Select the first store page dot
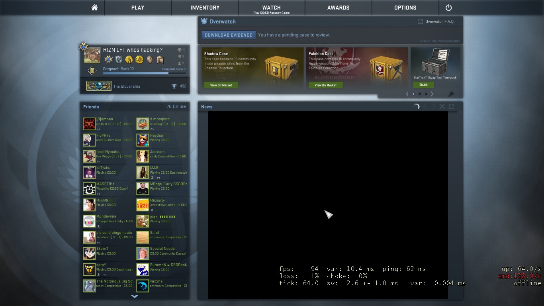 click(x=413, y=94)
